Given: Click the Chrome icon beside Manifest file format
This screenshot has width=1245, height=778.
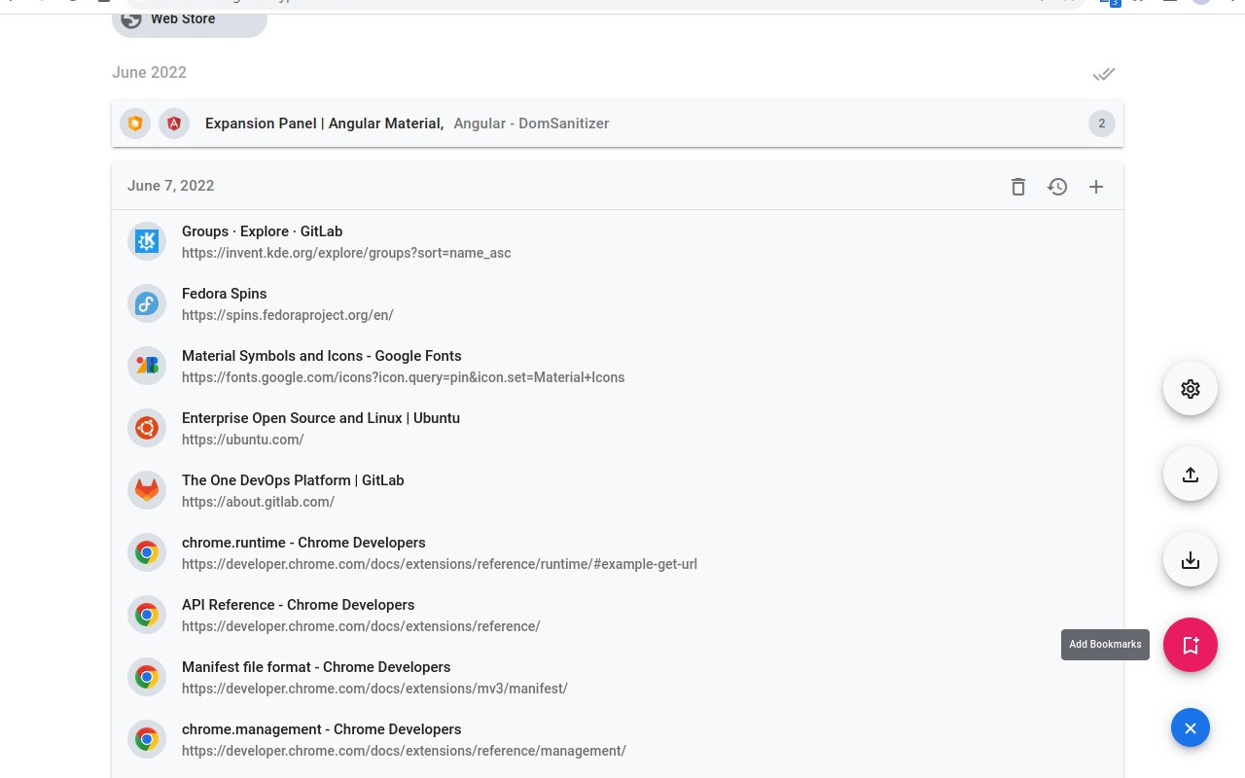Looking at the screenshot, I should pos(147,677).
